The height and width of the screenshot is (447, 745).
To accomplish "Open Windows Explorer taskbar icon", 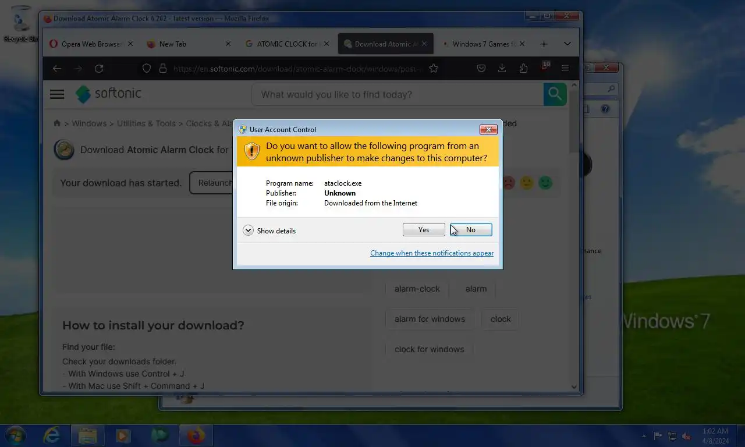I will coord(87,435).
